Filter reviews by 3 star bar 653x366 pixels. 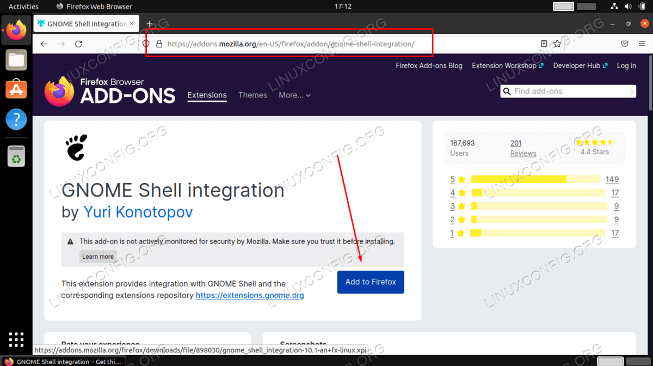(539, 206)
